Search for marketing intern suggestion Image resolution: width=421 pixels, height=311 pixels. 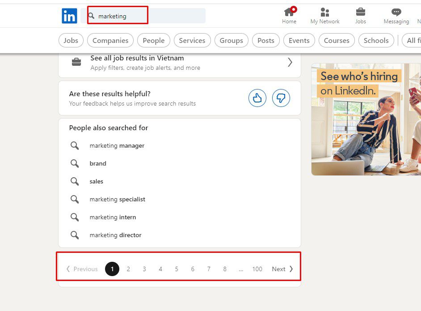click(x=113, y=217)
